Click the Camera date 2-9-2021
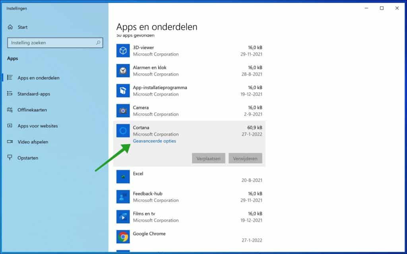Screen dimensions: 407x254 click(253, 114)
